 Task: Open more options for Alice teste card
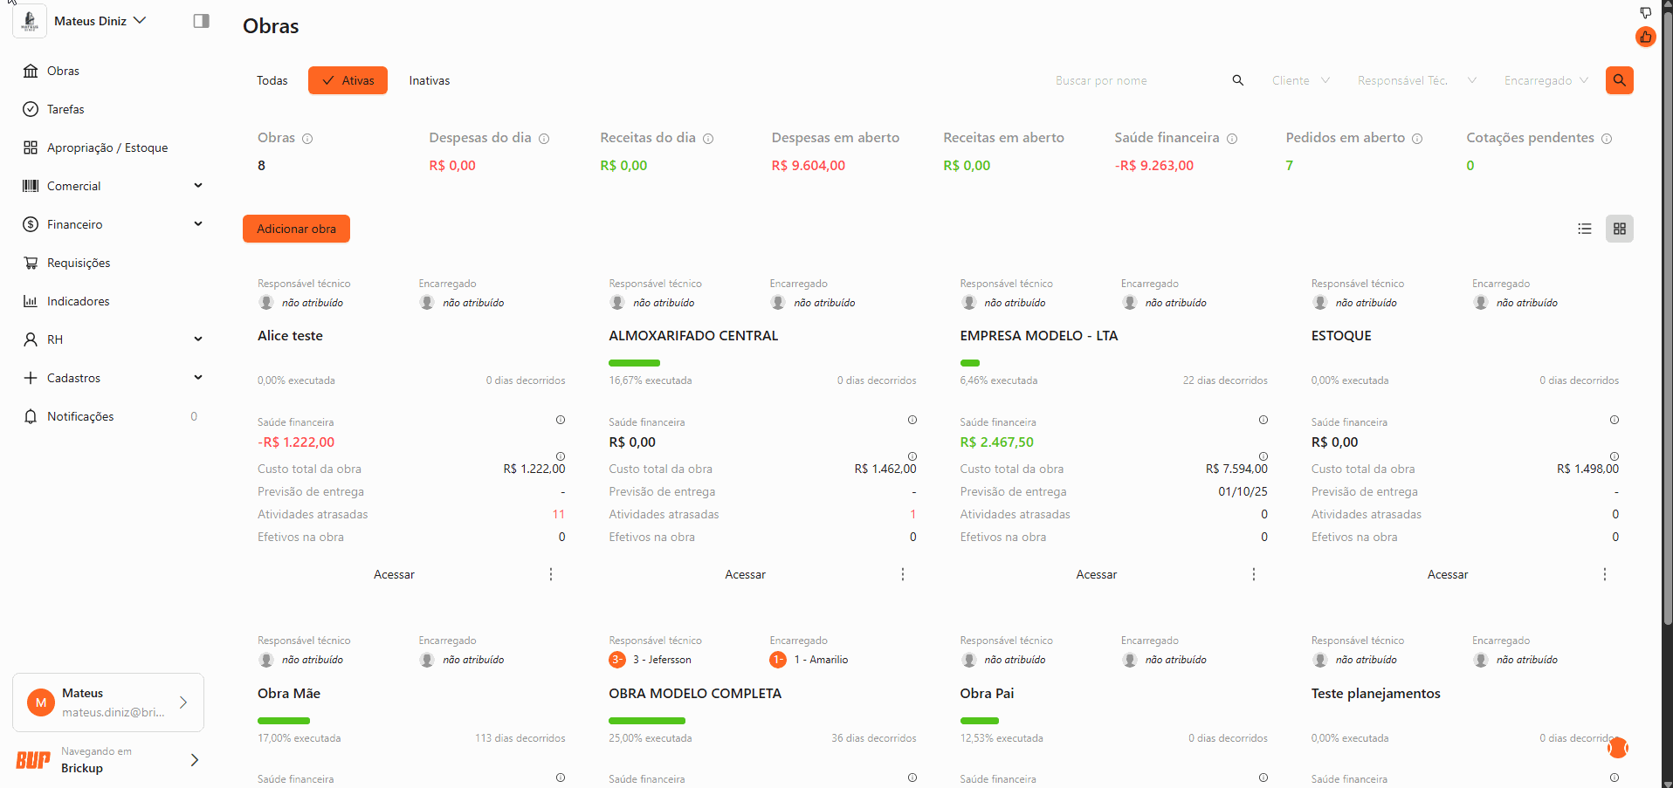tap(551, 574)
